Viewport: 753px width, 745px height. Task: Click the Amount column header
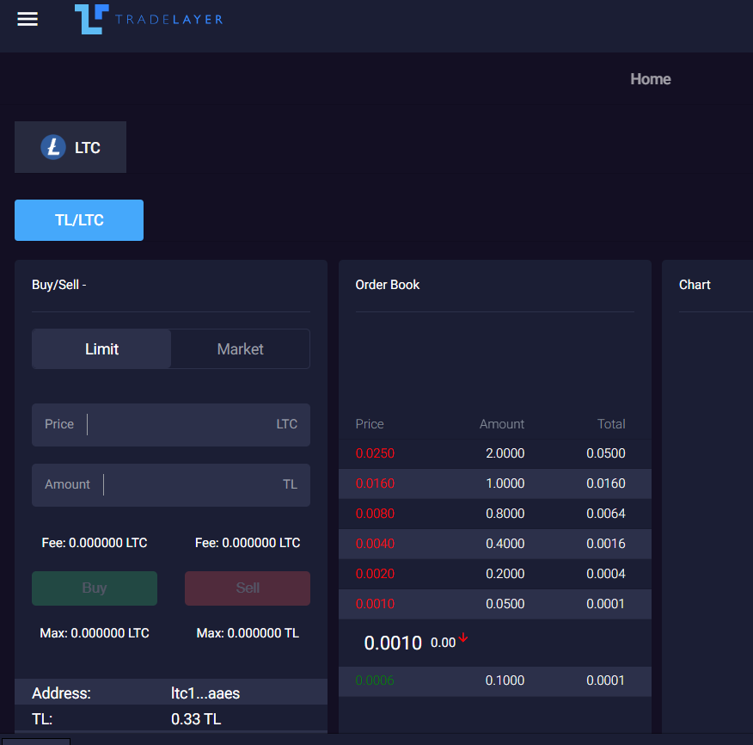pyautogui.click(x=502, y=424)
